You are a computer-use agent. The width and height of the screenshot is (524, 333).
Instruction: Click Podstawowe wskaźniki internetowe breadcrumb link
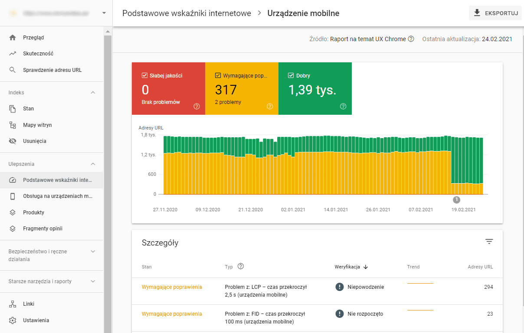[x=187, y=13]
